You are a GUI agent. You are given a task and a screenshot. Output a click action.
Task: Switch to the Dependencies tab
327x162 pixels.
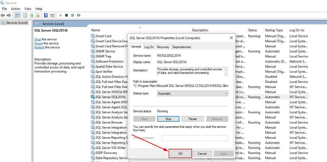click(x=182, y=47)
